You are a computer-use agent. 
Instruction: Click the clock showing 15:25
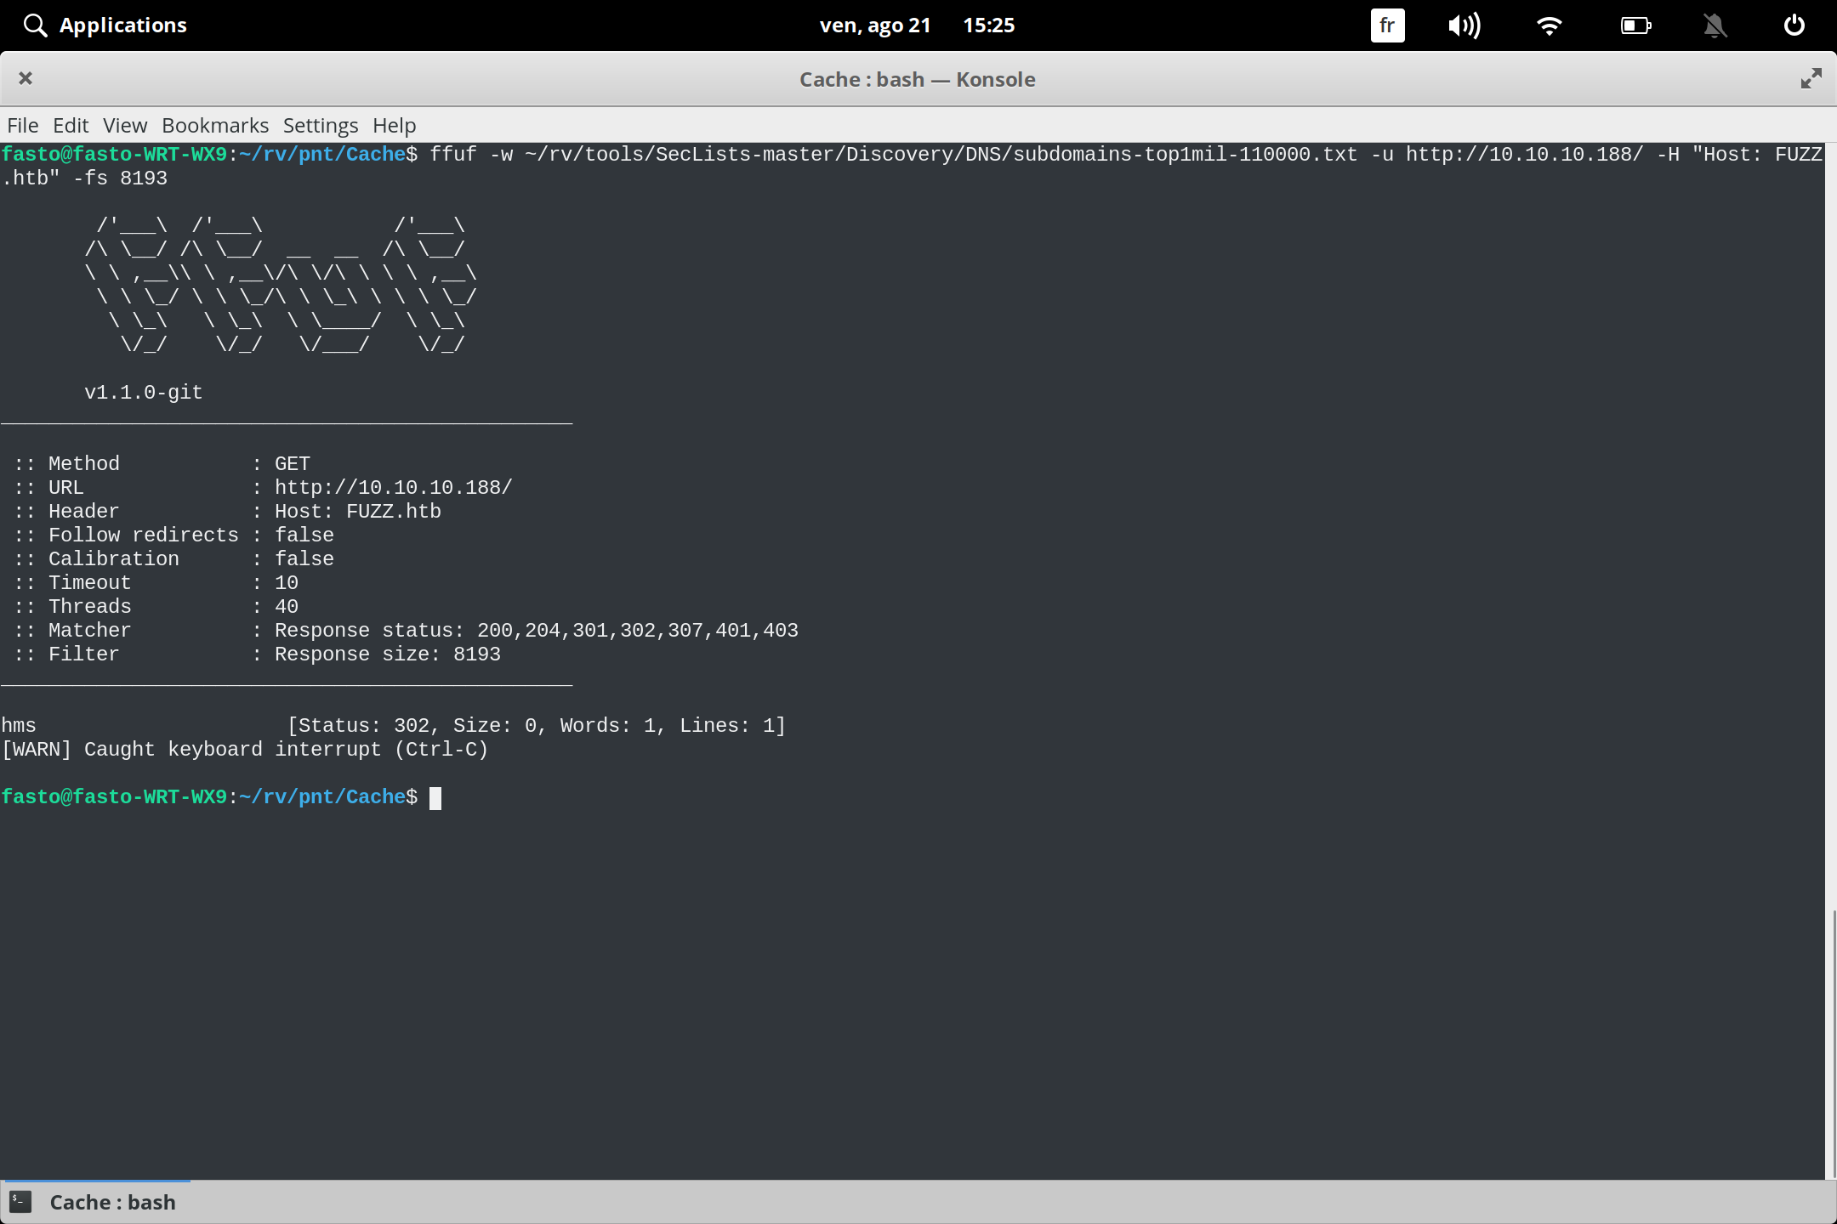pos(991,25)
